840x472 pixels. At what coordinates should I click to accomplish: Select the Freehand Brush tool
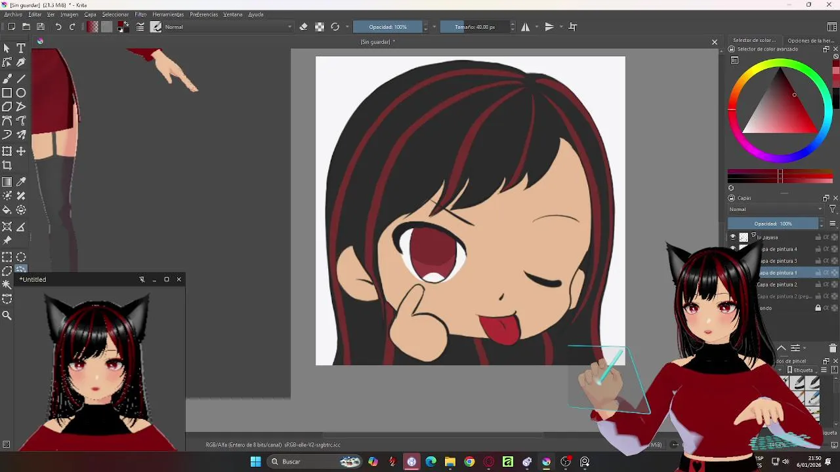click(x=7, y=79)
